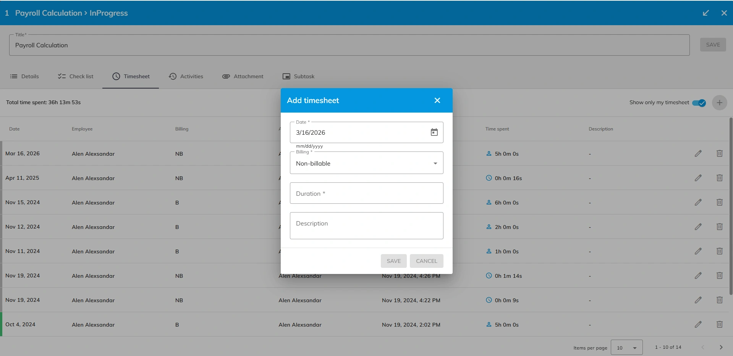Close the Add timesheet dialog

[x=437, y=100]
